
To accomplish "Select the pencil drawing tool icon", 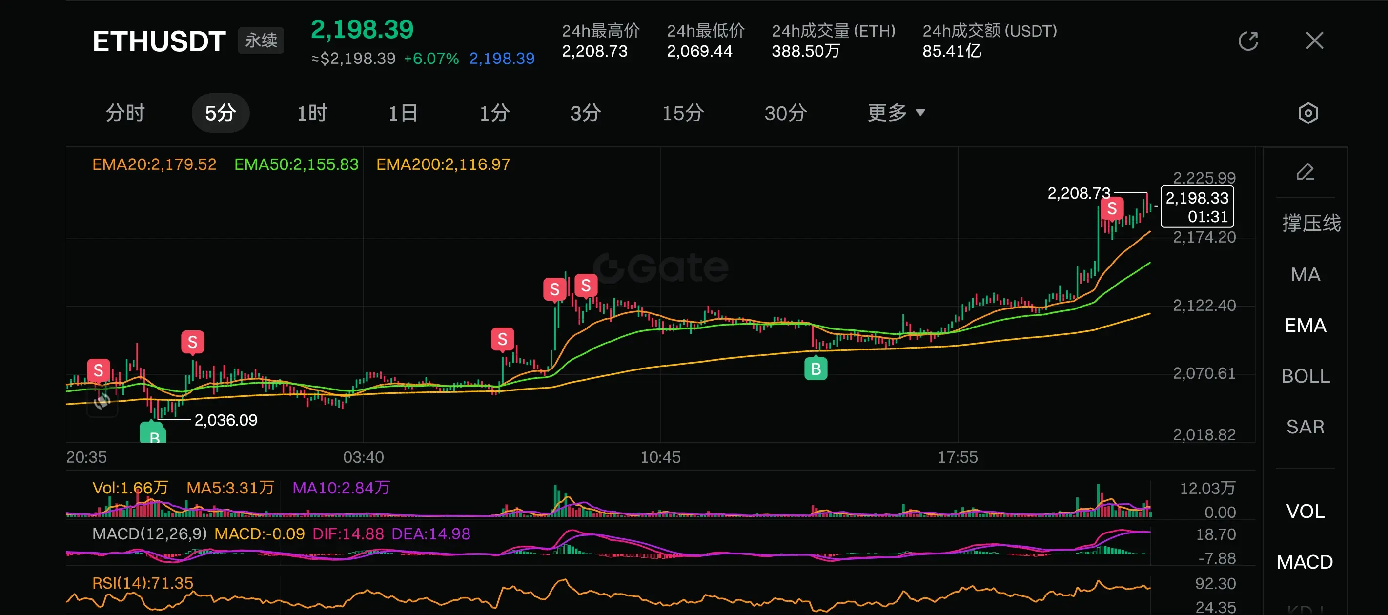I will (x=1305, y=172).
